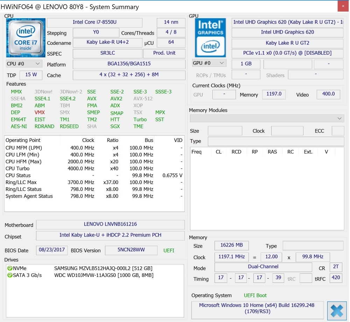Click the TDP value 15 W

click(31, 75)
